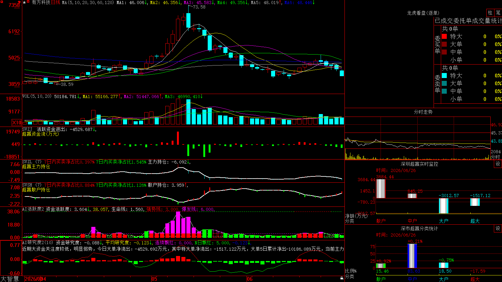Click the 超赢资金流(万元) label
The width and height of the screenshot is (502, 282).
click(x=40, y=134)
